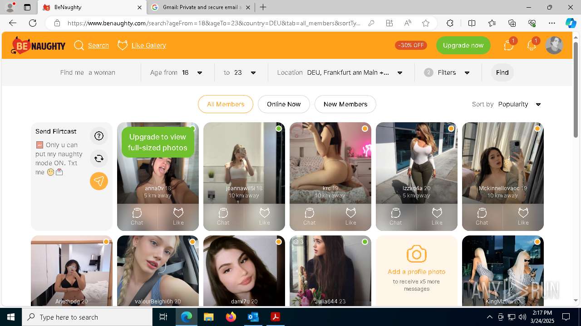Open chat with anna0v
Screen dimensions: 581x326
click(137, 216)
